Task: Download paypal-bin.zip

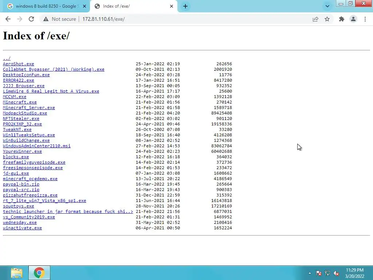Action: pyautogui.click(x=21, y=184)
